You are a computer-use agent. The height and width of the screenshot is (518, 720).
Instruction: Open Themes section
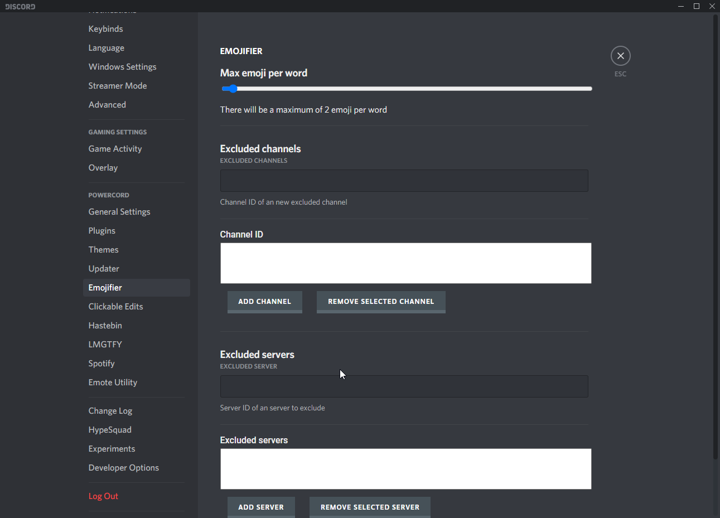click(x=136, y=250)
